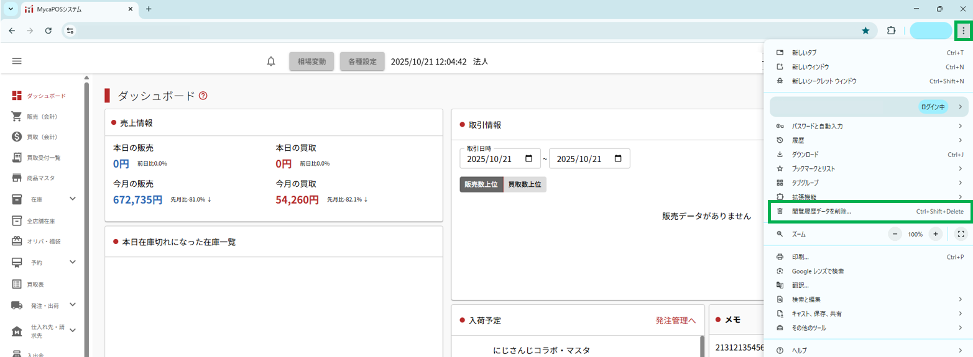Expand the 在庫 sidebar section

point(72,199)
